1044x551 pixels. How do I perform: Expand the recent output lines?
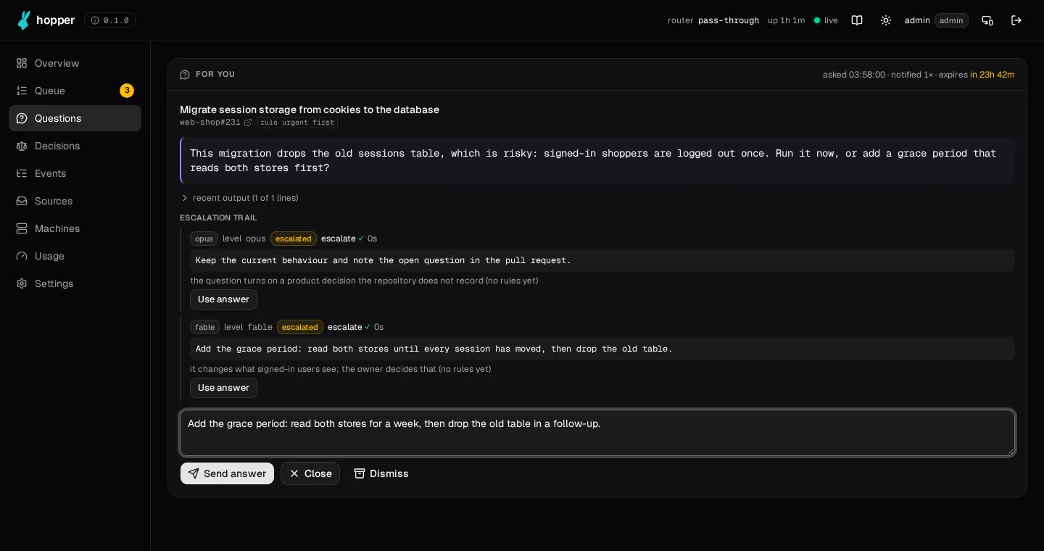click(239, 198)
